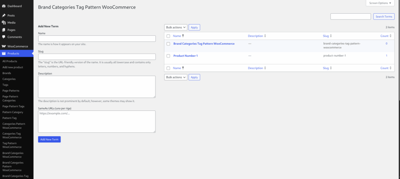This screenshot has width=400, height=179.
Task: Click the Media icon in sidebar
Action: (x=4, y=23)
